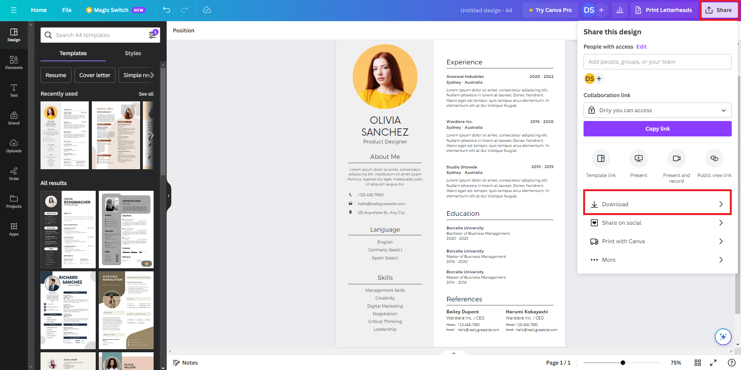
Task: Click the Share button
Action: (x=719, y=10)
